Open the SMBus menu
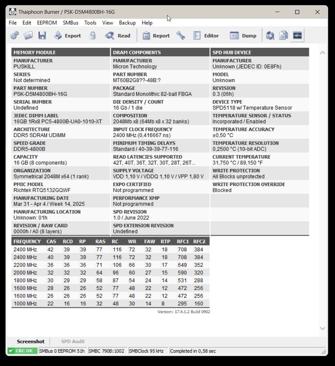Screen dimensions: 335x366 pyautogui.click(x=70, y=23)
